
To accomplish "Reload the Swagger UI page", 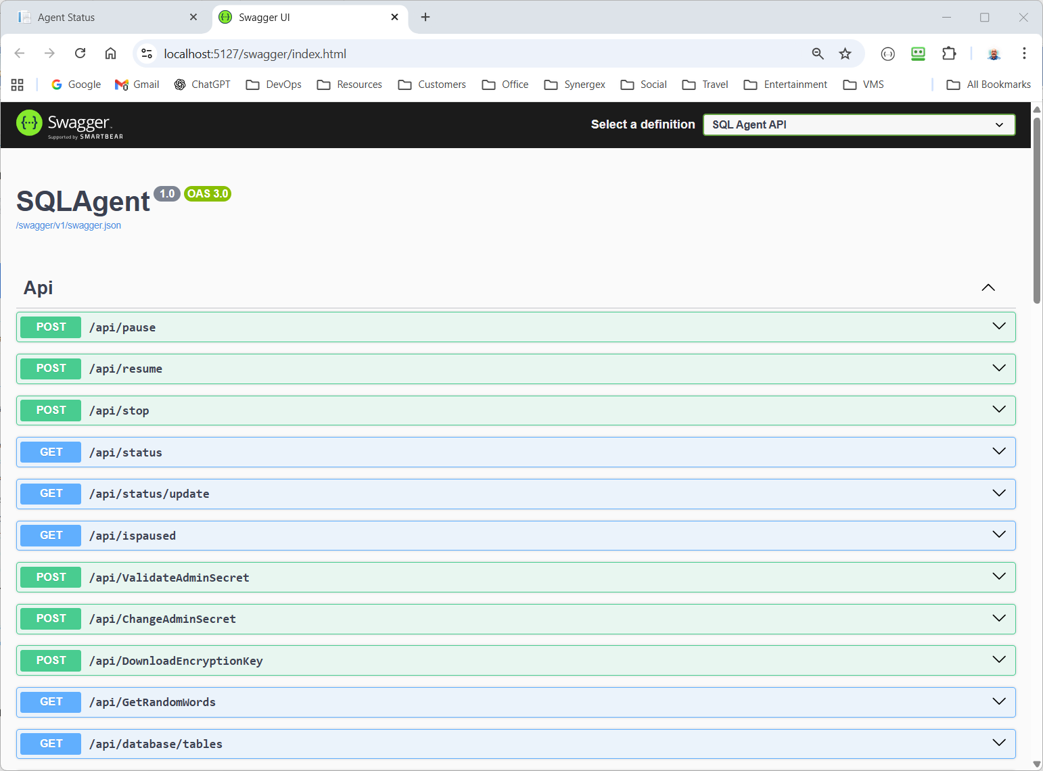I will coord(80,53).
